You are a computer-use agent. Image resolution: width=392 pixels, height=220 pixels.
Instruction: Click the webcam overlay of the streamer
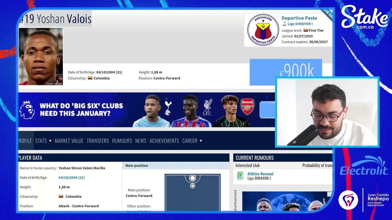click(327, 112)
